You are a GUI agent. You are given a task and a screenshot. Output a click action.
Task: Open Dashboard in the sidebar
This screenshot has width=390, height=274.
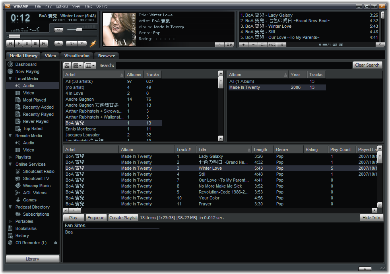pos(26,64)
